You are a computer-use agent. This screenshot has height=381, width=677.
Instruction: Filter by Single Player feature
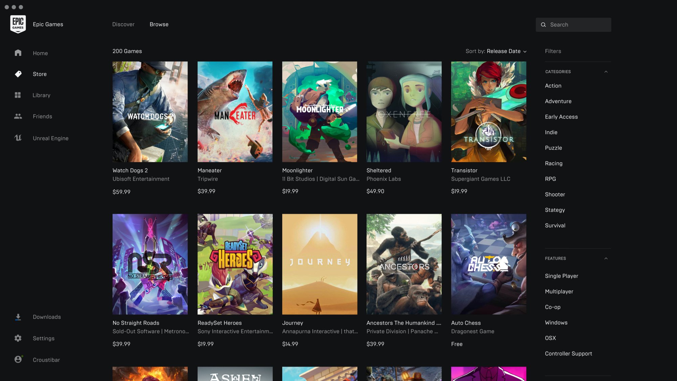[562, 276]
